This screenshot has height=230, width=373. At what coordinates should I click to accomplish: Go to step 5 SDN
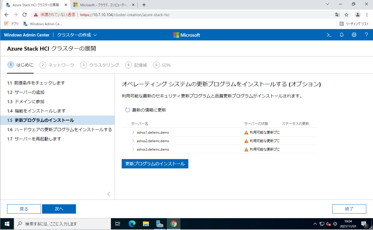[162, 65]
